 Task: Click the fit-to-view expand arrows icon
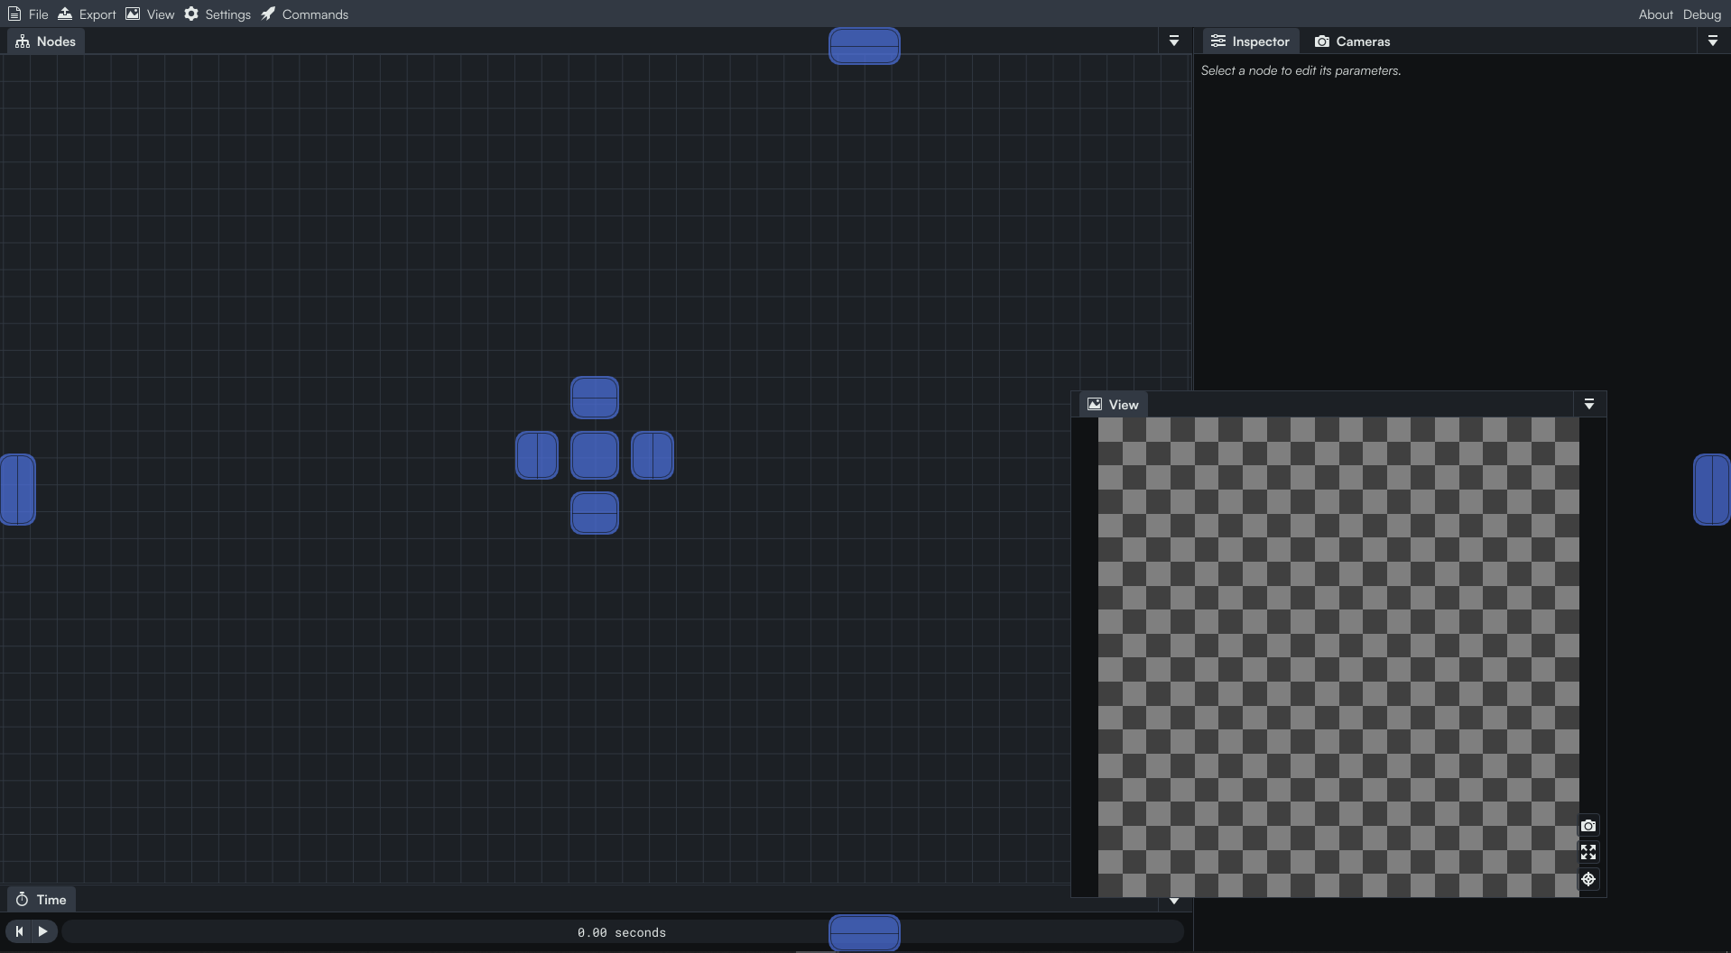click(1588, 852)
